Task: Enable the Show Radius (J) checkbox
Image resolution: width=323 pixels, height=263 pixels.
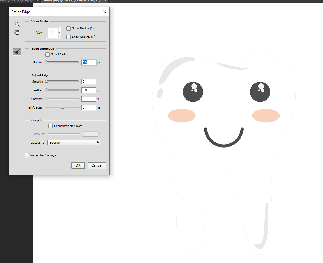Action: click(x=68, y=28)
